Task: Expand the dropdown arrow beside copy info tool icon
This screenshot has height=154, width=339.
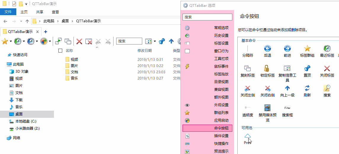Action: [155, 41]
